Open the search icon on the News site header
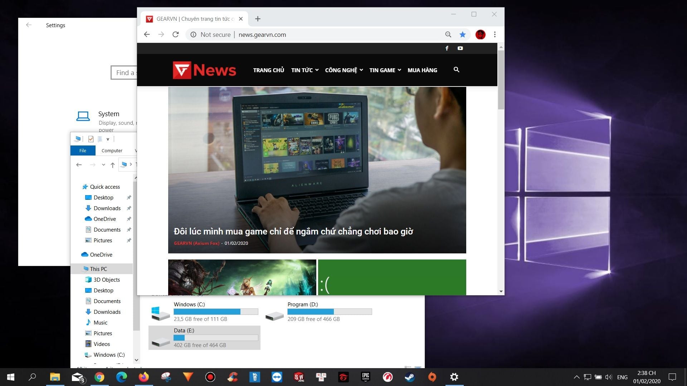 pyautogui.click(x=456, y=70)
